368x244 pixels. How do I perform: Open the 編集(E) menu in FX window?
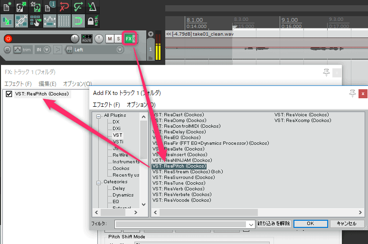(47, 84)
